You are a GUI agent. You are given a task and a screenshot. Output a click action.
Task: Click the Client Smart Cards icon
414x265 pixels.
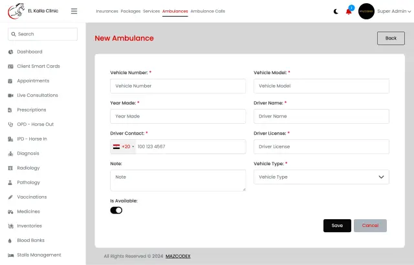(10, 66)
